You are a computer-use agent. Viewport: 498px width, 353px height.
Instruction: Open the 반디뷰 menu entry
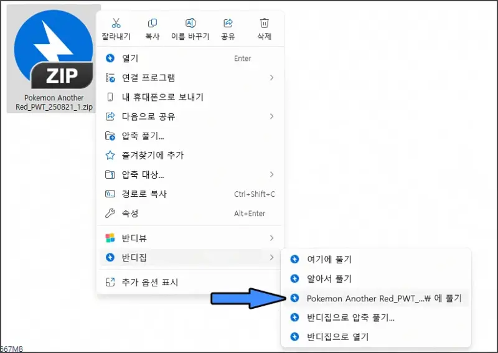point(190,238)
